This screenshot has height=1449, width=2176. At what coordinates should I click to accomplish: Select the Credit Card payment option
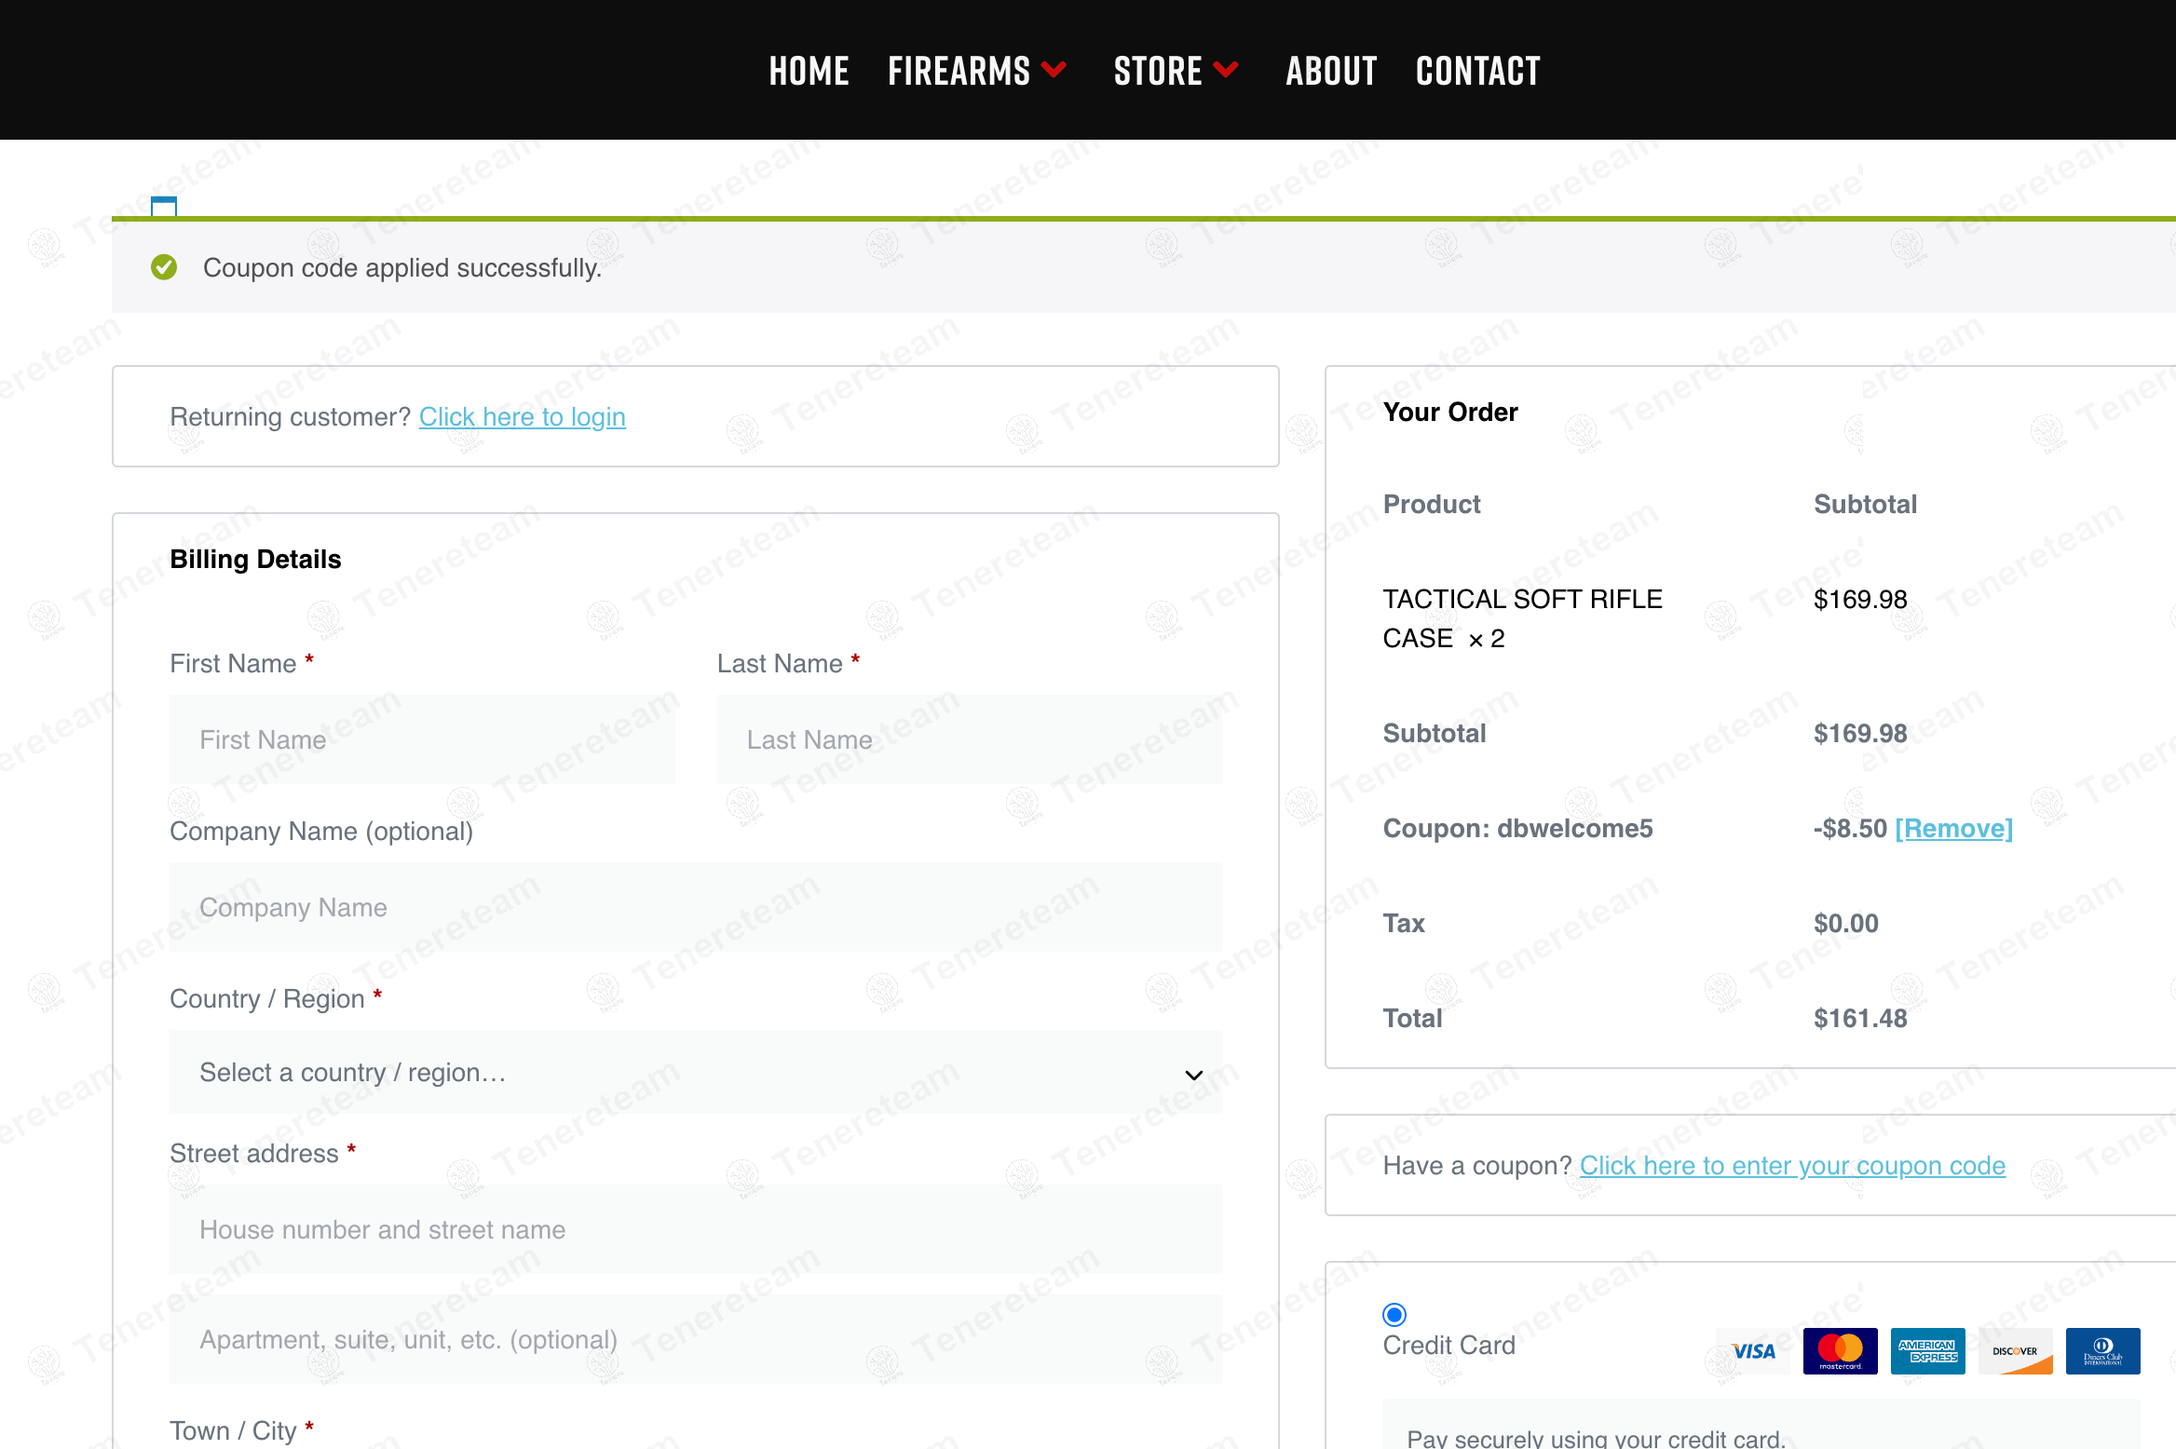(1394, 1315)
